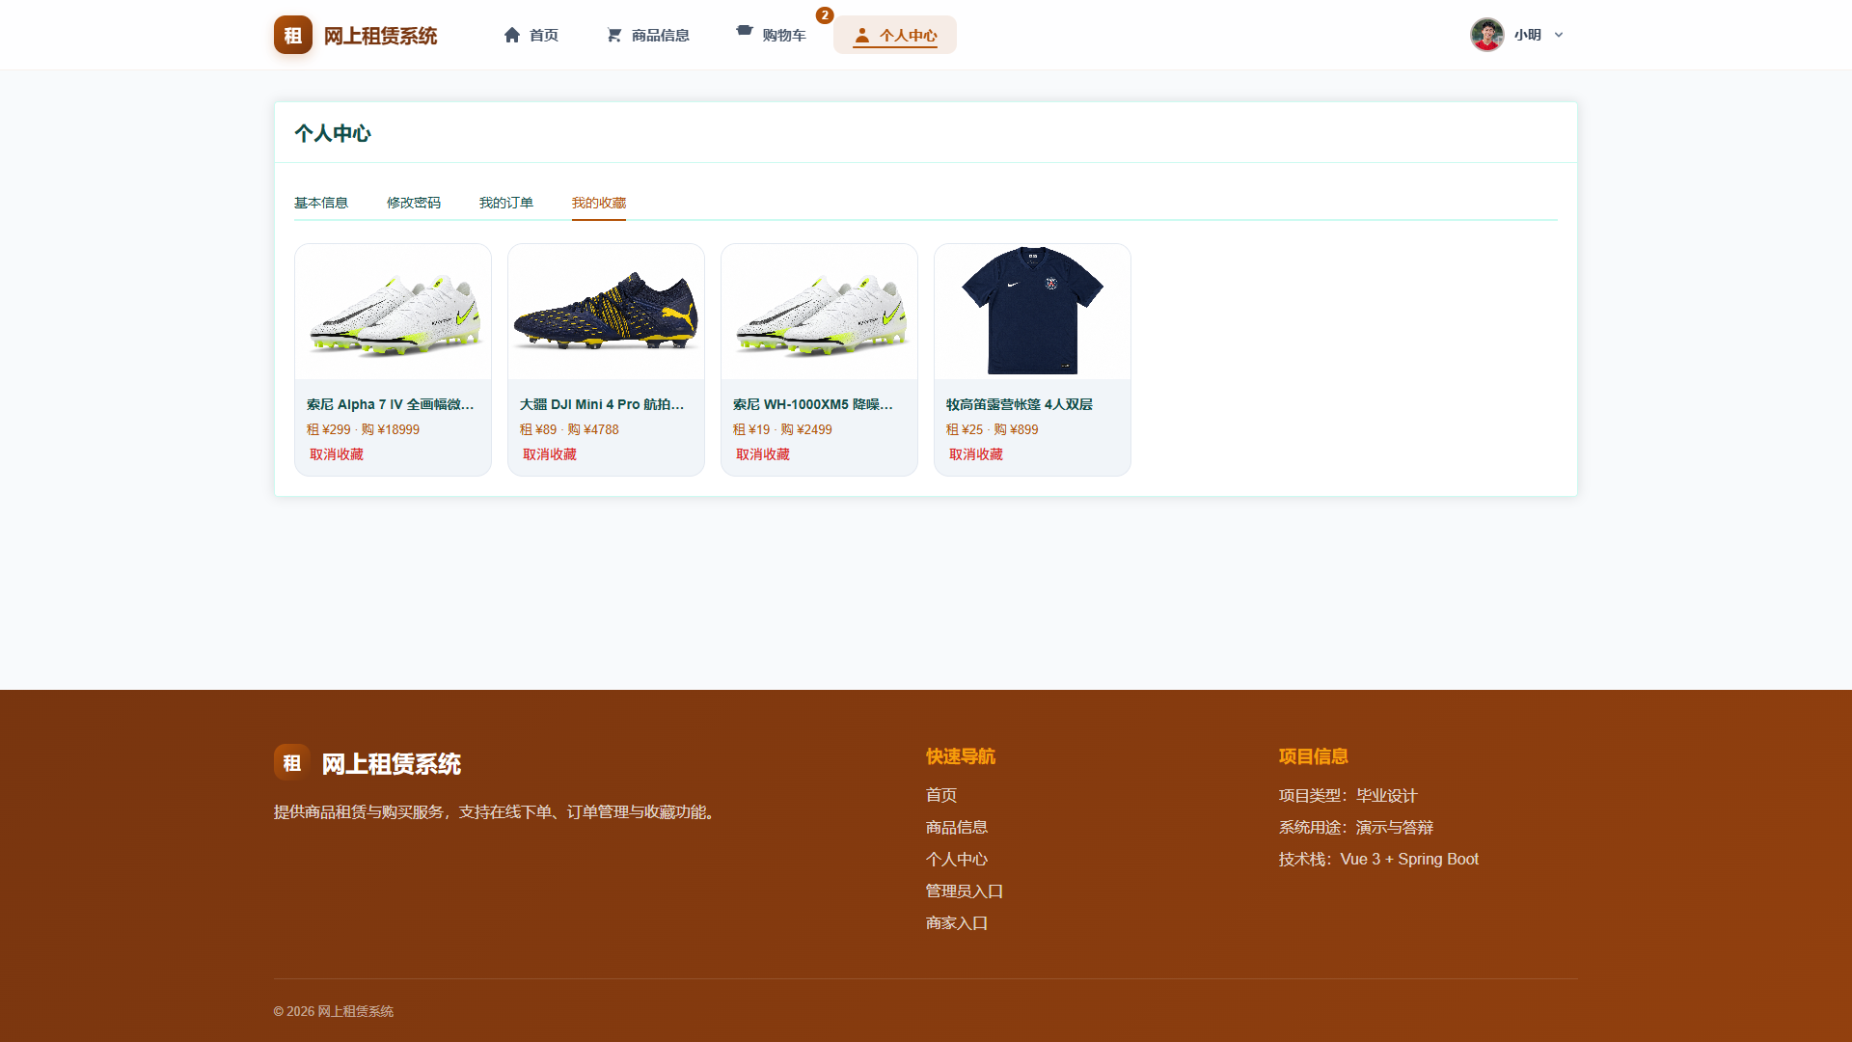Open the 牧高笛露营帐篷 product image
The height and width of the screenshot is (1042, 1852).
1033,312
